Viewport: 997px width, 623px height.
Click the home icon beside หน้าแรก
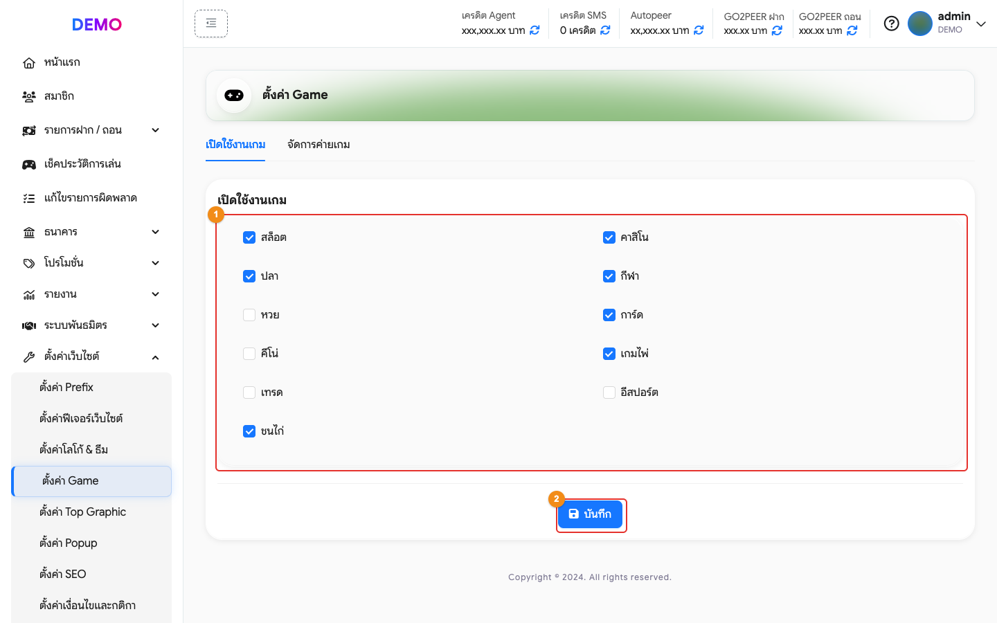[29, 63]
